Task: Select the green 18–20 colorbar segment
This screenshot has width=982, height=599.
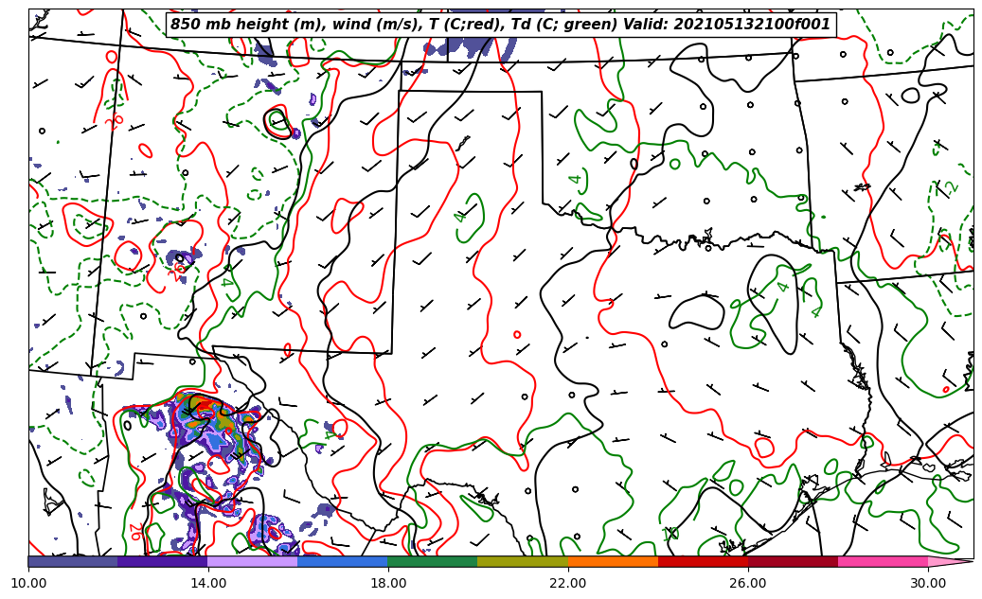Action: pos(433,562)
